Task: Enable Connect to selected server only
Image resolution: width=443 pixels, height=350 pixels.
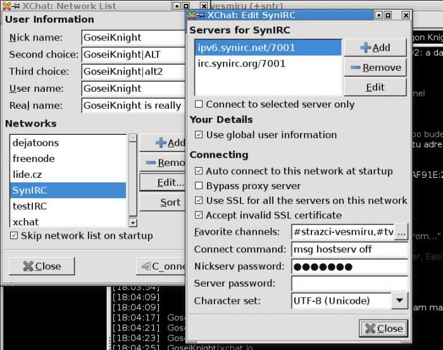Action: [199, 104]
